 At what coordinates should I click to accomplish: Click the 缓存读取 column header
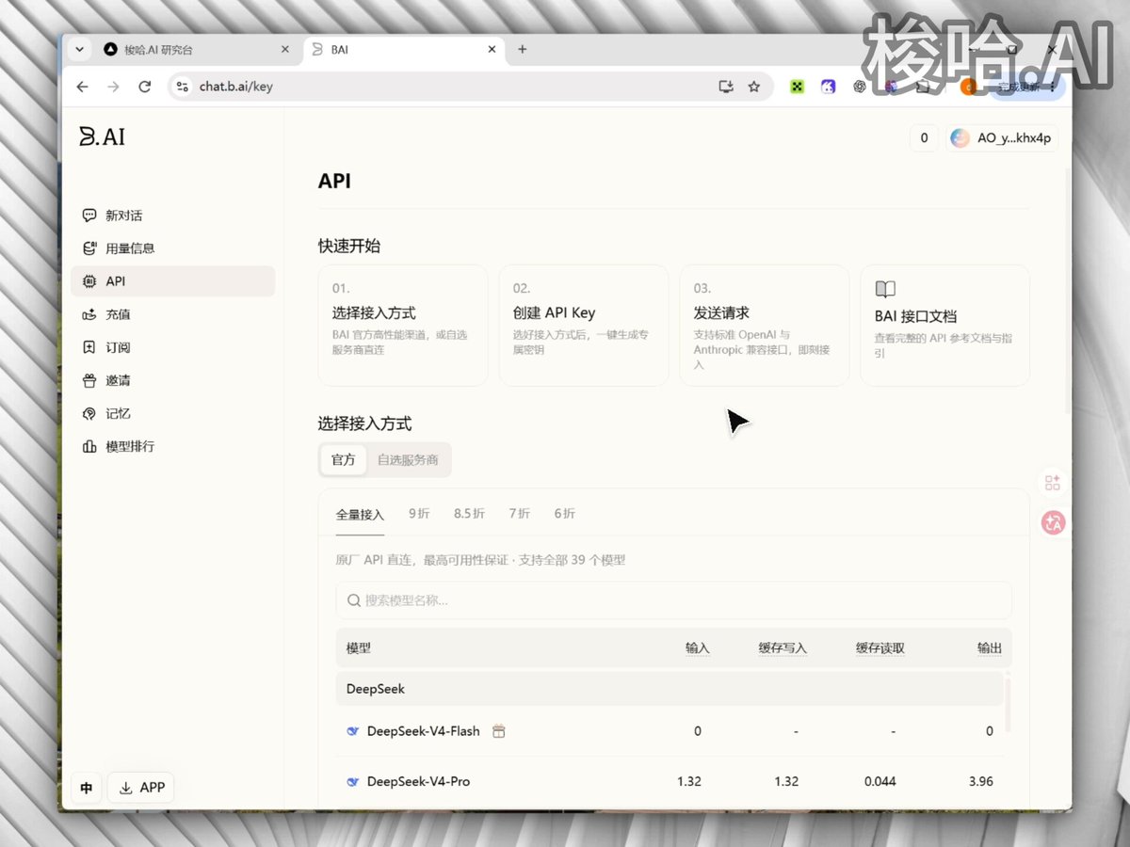[880, 648]
